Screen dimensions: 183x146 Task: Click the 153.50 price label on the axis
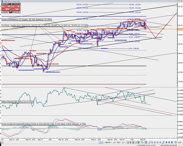tap(180, 6)
